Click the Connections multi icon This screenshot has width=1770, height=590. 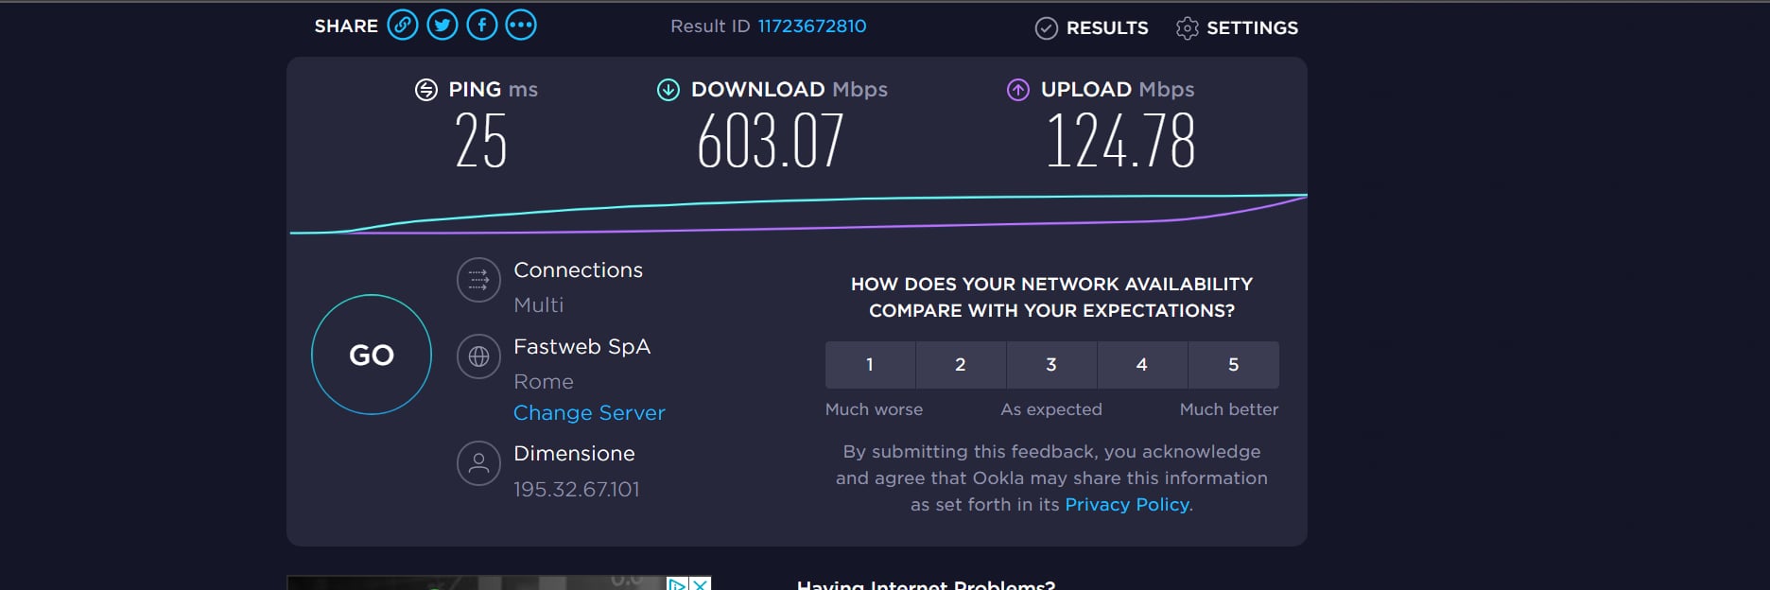click(x=478, y=280)
